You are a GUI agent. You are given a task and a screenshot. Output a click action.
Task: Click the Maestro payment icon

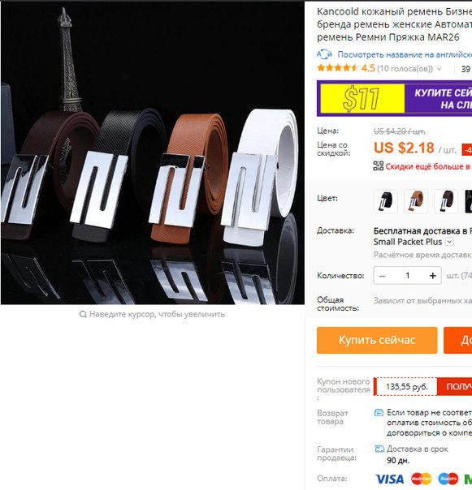point(448,479)
